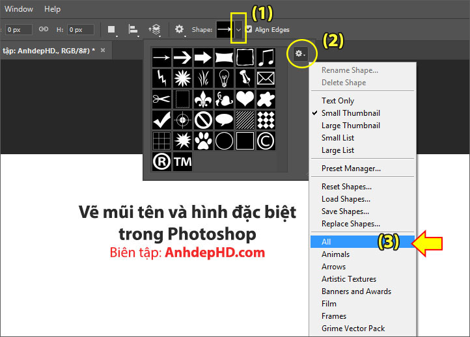Choose the crosshair target shape

182,120
